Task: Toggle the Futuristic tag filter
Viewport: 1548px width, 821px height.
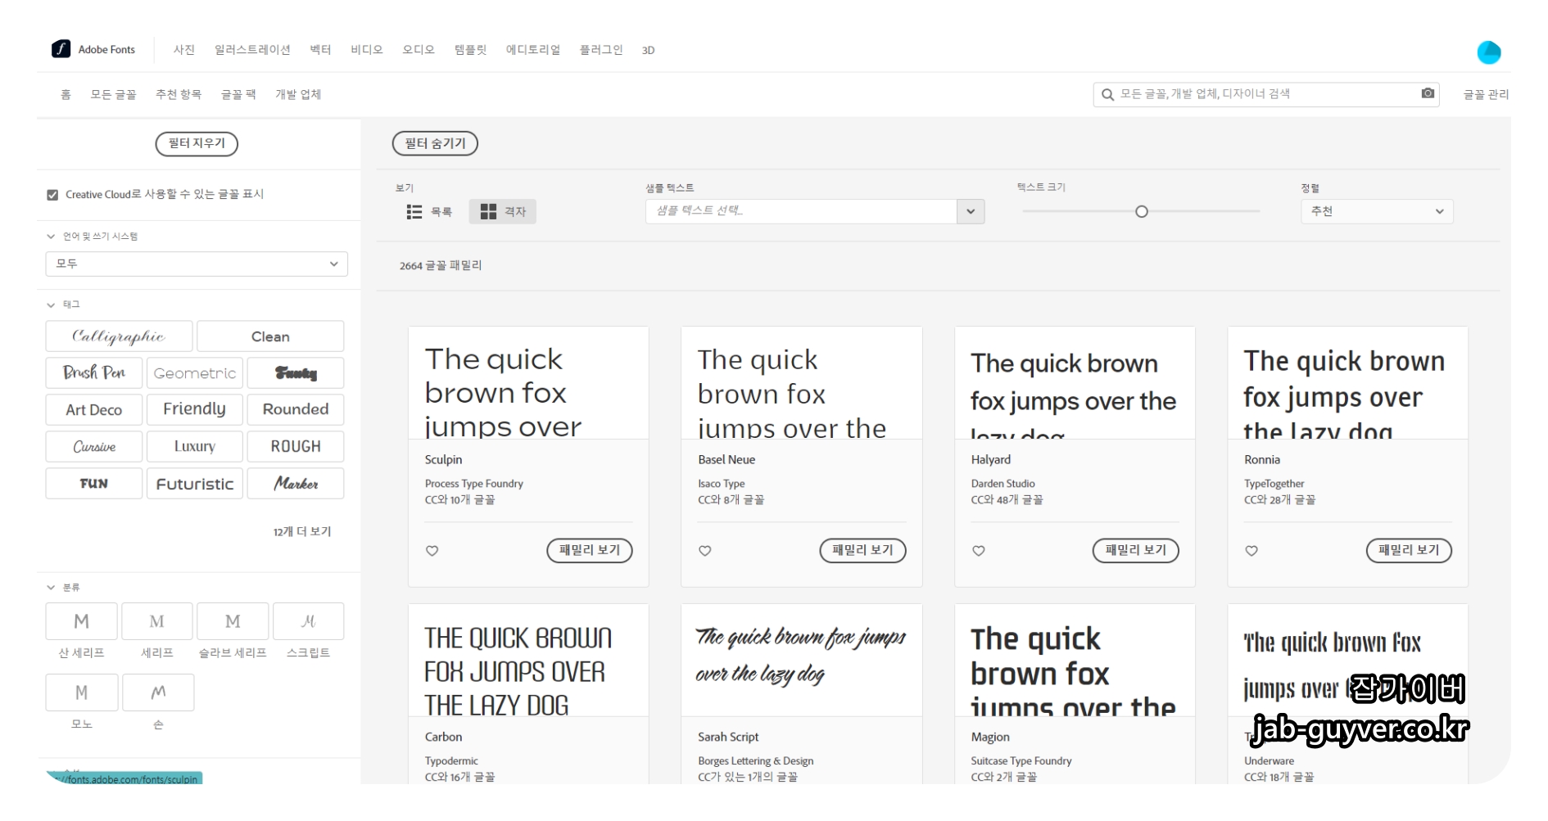Action: click(x=195, y=484)
